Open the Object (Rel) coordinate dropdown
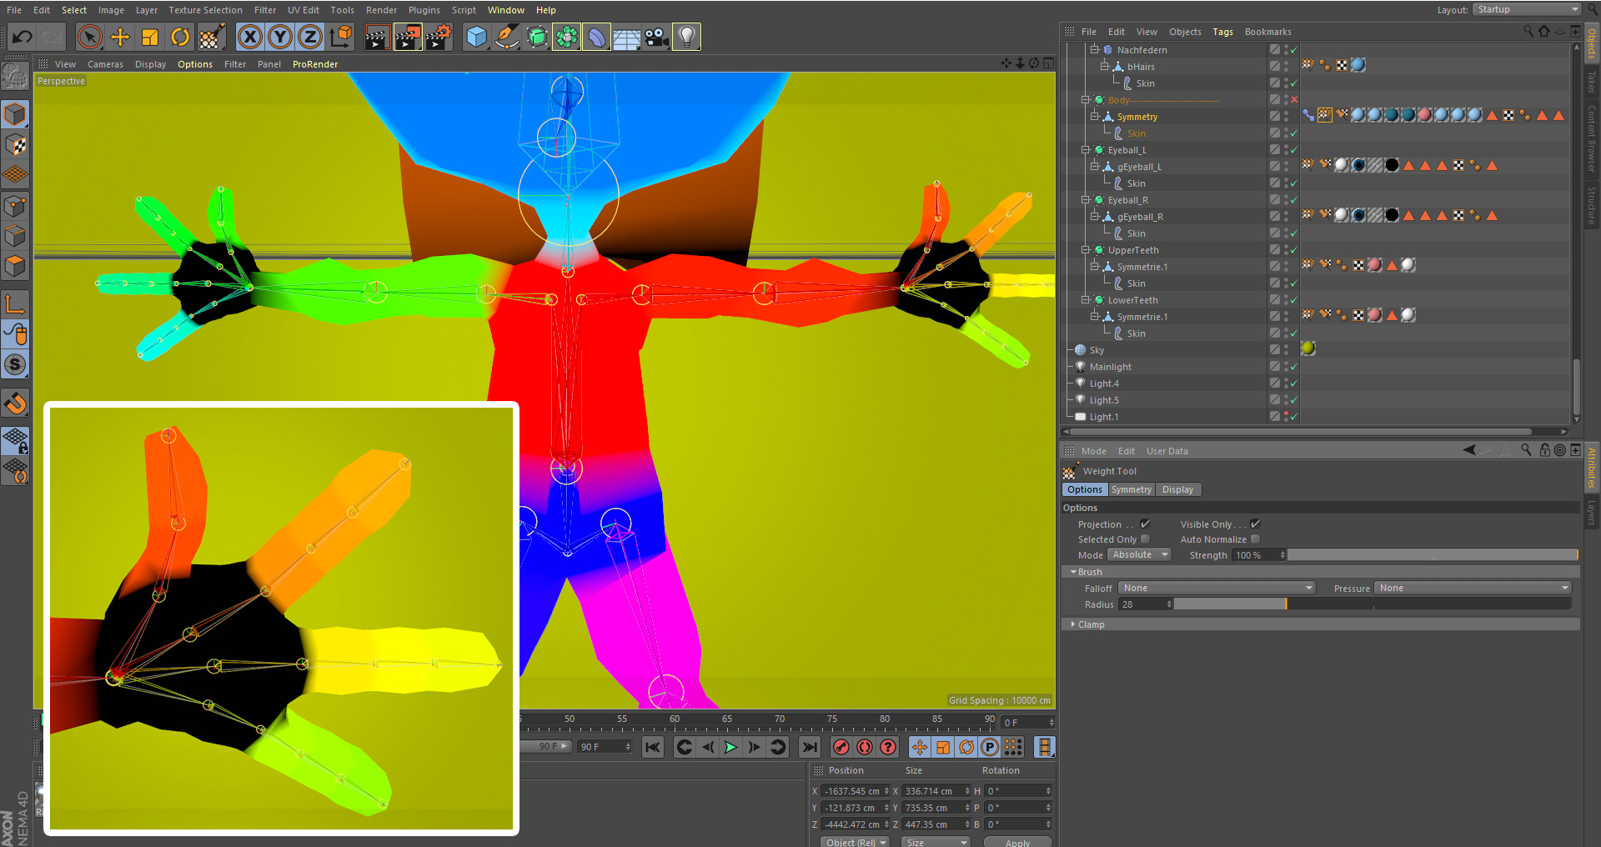 click(855, 842)
